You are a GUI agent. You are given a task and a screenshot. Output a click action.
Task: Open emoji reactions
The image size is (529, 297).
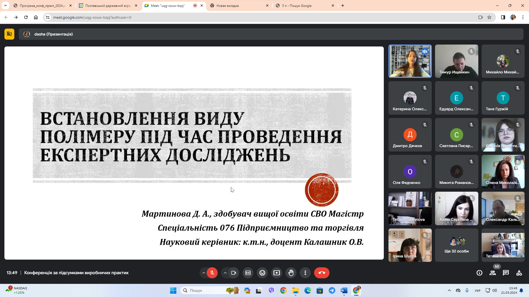point(262,273)
